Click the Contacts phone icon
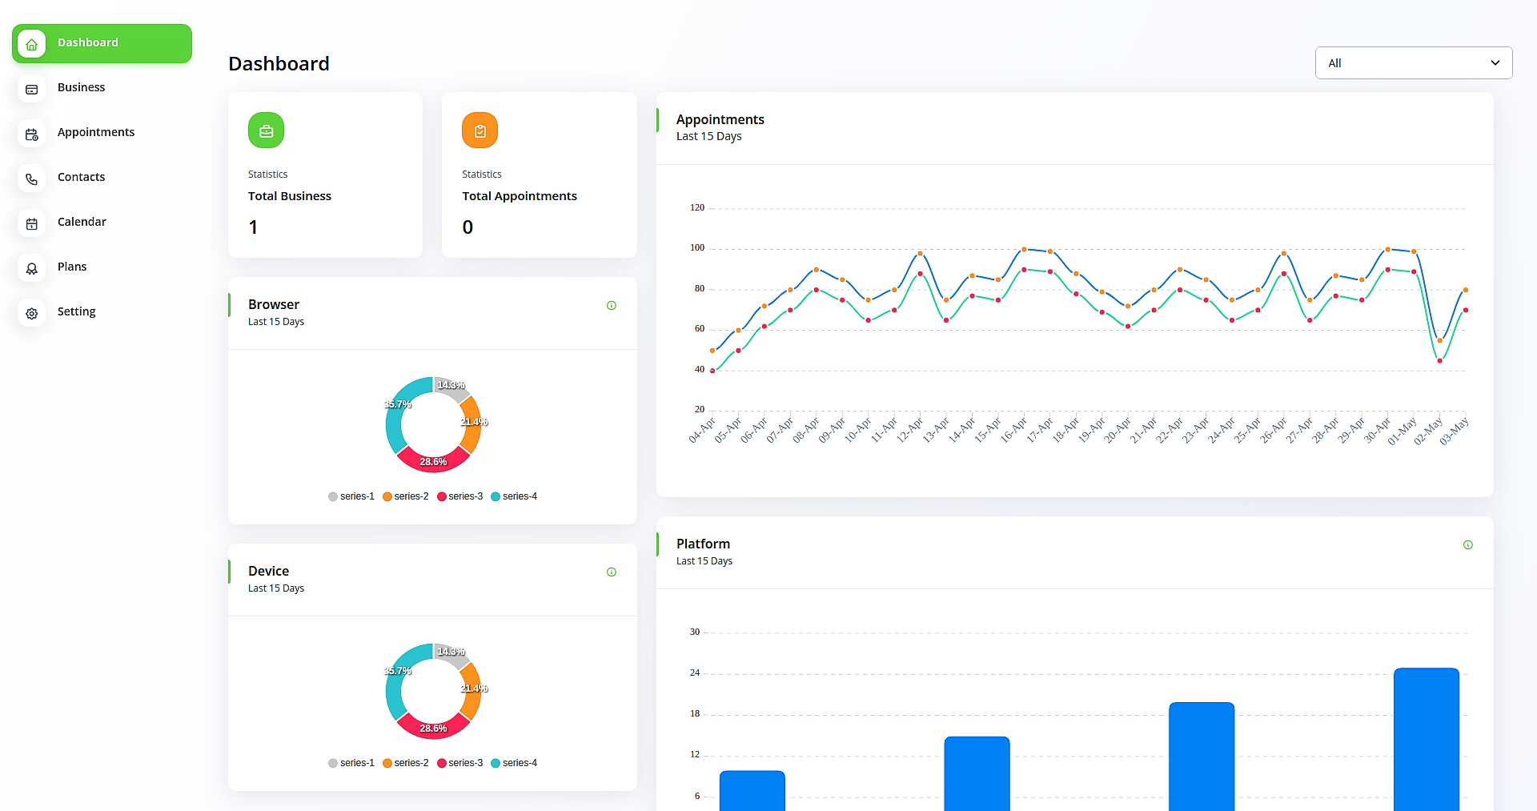The image size is (1537, 811). point(31,179)
